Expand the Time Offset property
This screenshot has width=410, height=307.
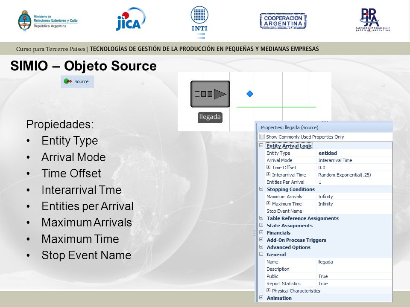pyautogui.click(x=268, y=167)
